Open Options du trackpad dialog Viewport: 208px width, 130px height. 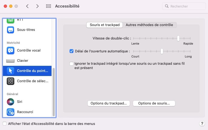tap(109, 103)
